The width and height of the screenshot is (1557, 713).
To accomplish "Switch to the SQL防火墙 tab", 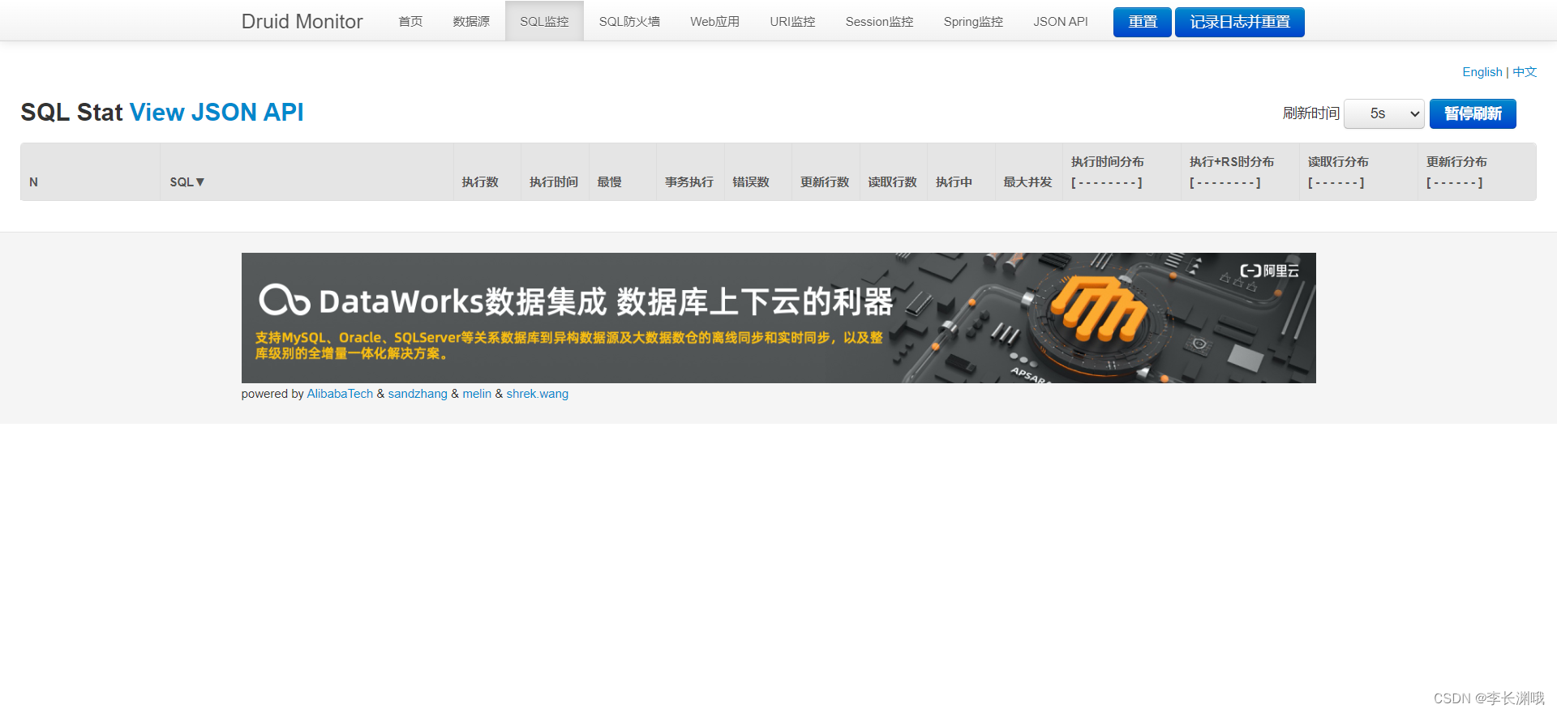I will [629, 21].
